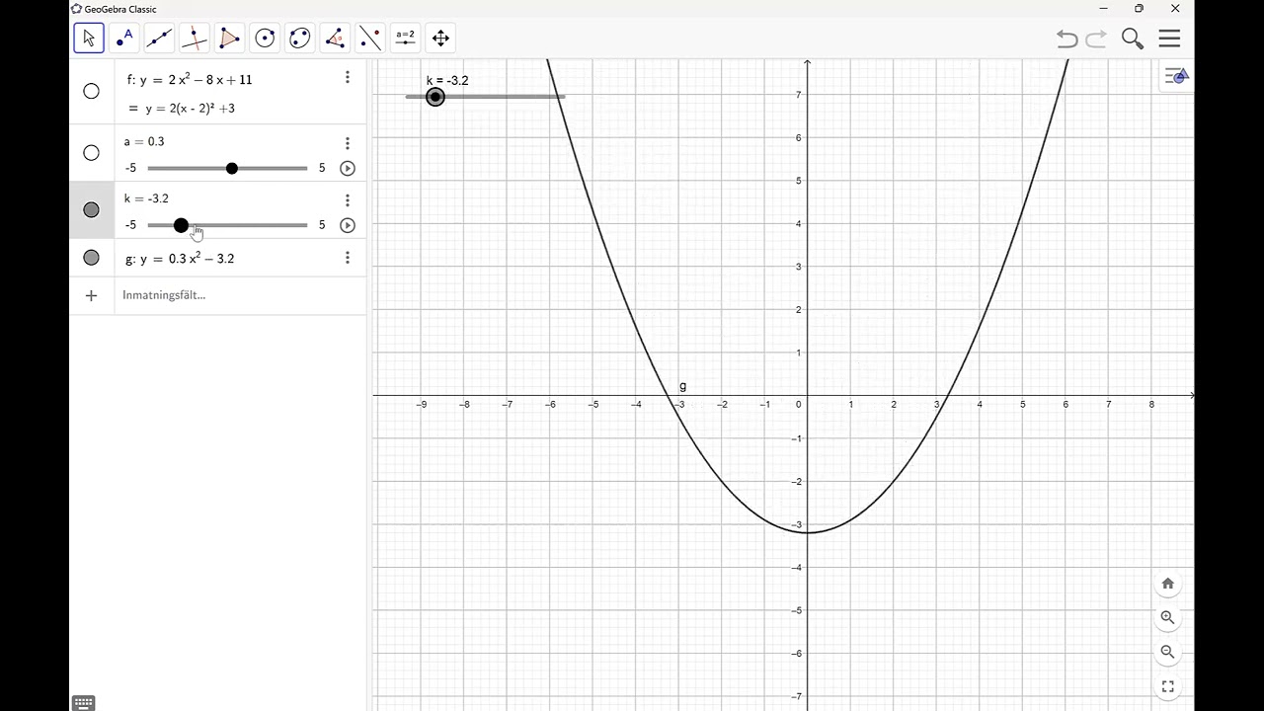Open the search magnifier in toolbar
The image size is (1264, 711).
(x=1133, y=39)
